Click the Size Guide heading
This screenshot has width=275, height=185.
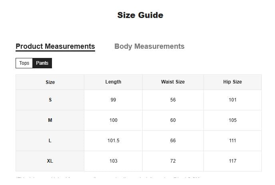point(140,15)
